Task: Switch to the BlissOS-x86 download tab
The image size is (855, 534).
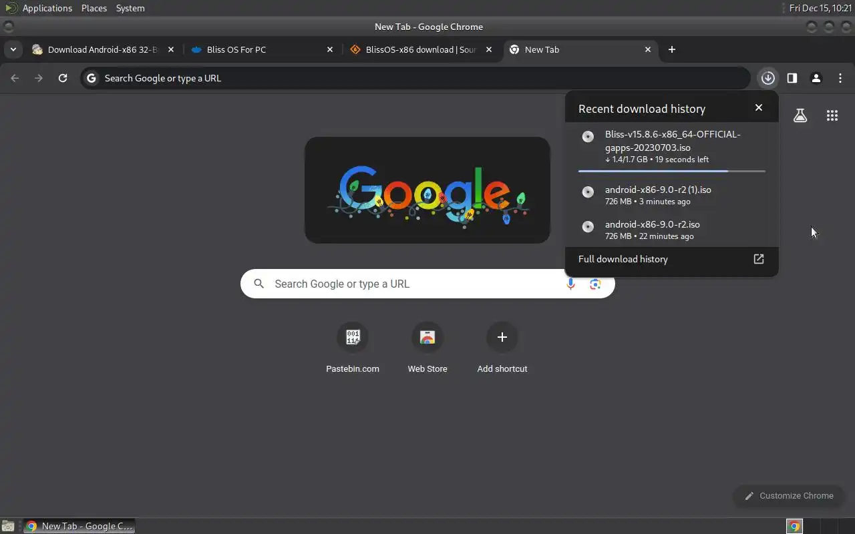Action: point(421,49)
